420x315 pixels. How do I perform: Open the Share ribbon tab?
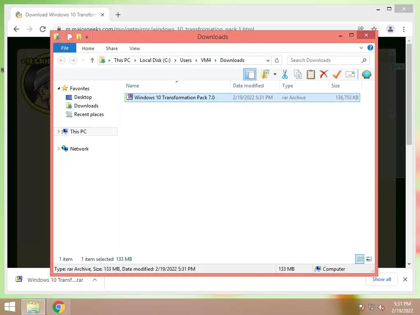click(112, 48)
